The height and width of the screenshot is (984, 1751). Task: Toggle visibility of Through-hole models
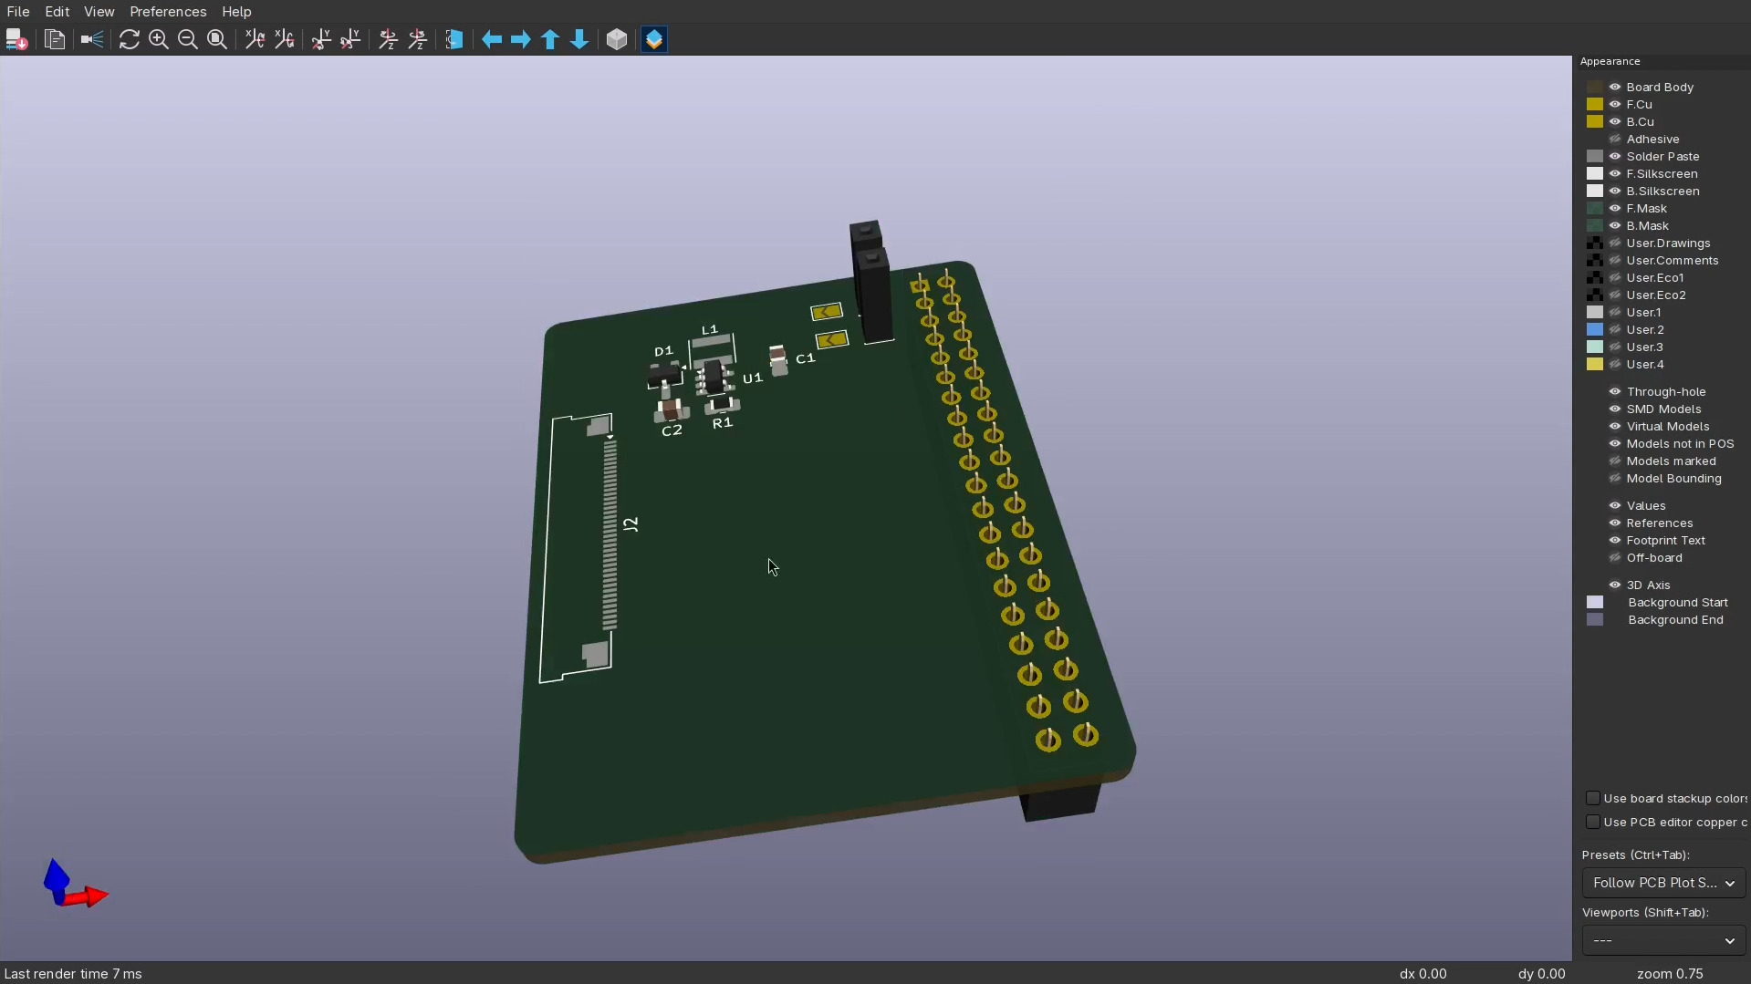pos(1615,391)
